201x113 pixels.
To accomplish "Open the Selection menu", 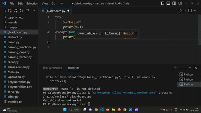I will (32, 3).
